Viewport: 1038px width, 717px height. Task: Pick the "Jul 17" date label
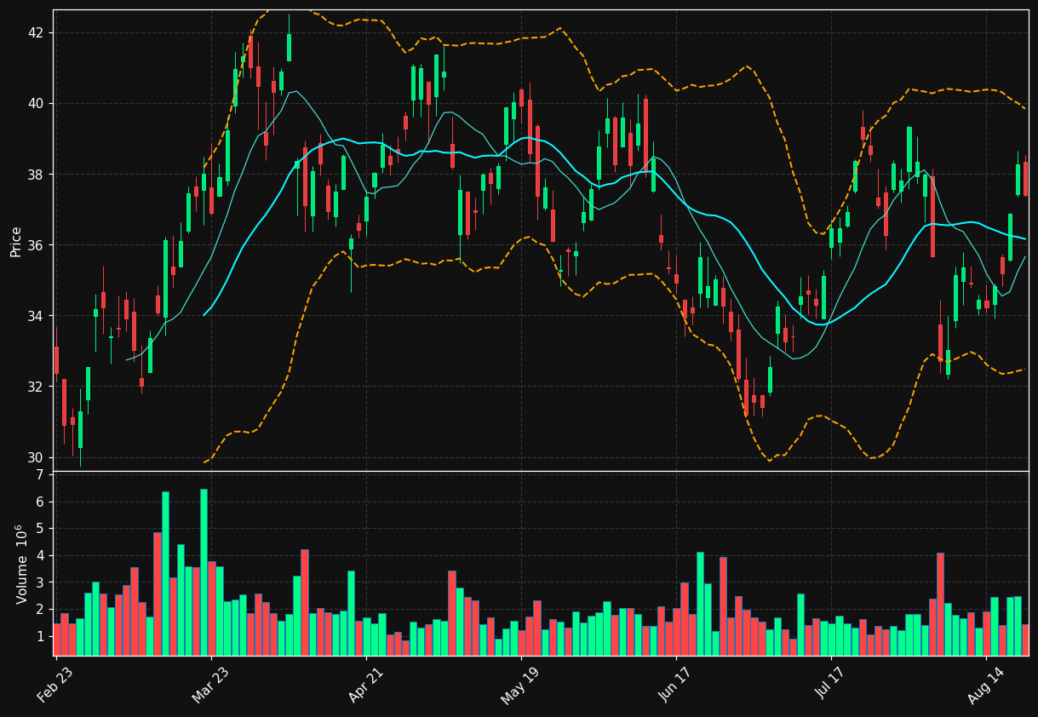pyautogui.click(x=830, y=685)
